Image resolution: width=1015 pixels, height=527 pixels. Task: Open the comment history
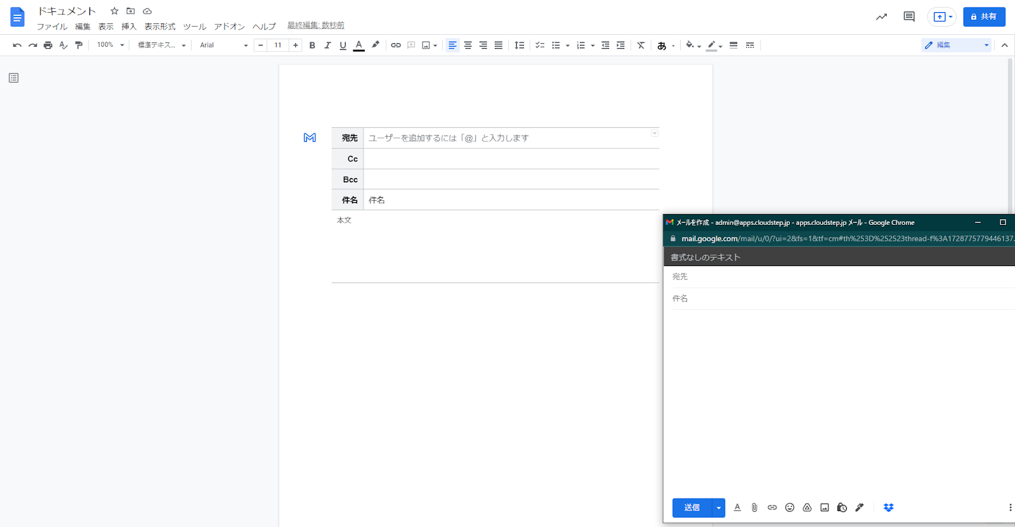click(909, 16)
